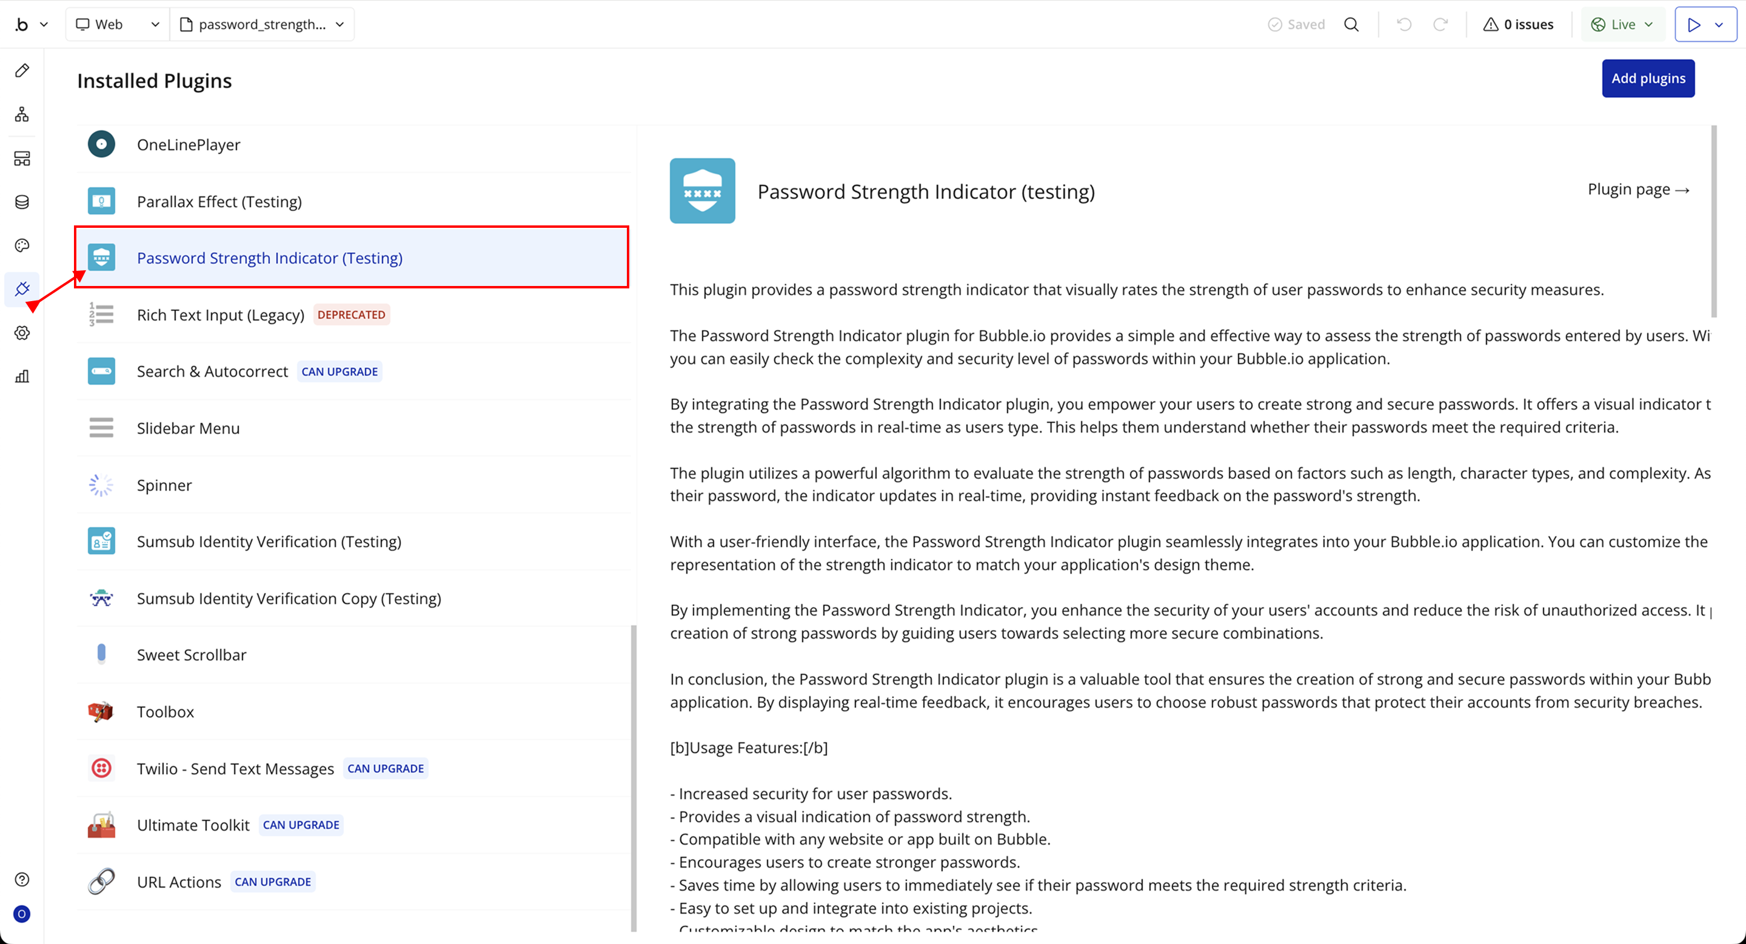Expand the Live version dropdown
This screenshot has height=944, width=1746.
tap(1622, 24)
